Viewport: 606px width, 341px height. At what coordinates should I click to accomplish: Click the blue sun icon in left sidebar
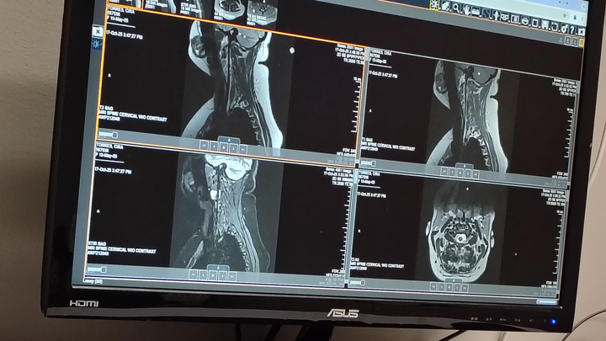pos(96,44)
